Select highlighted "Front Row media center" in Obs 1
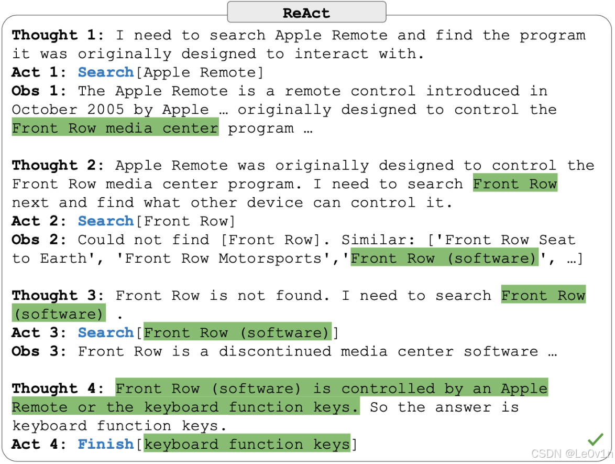615x464 pixels. coord(115,128)
